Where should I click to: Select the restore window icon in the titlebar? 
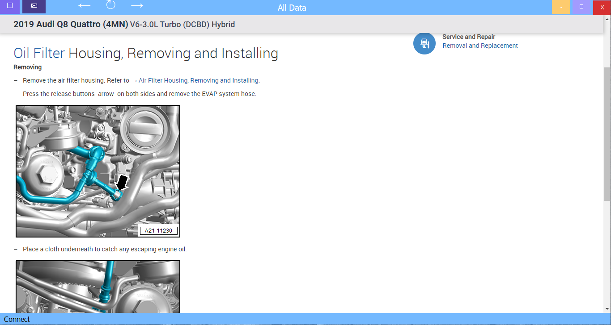[x=581, y=8]
